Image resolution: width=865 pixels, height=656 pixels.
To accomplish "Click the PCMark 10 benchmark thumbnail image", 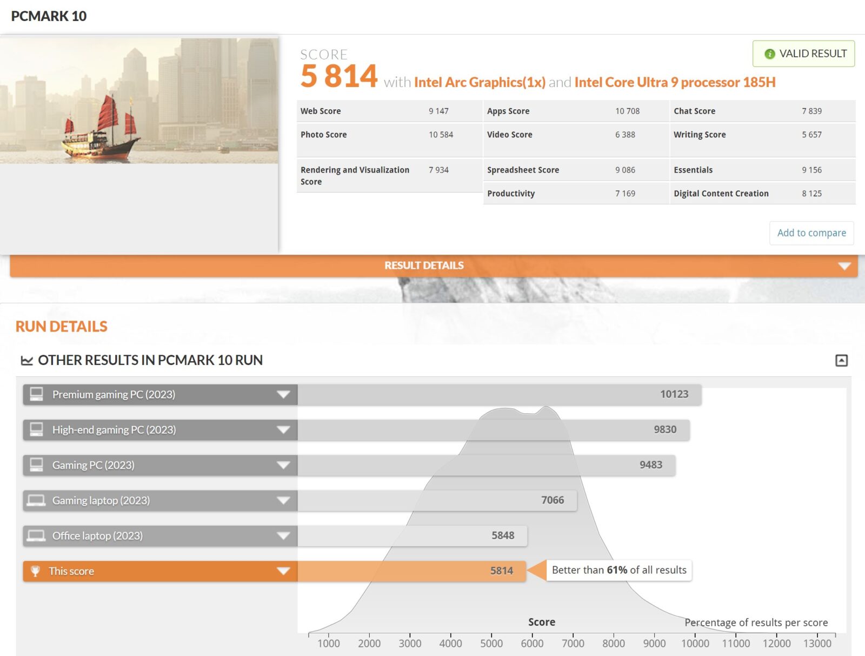I will pos(139,101).
